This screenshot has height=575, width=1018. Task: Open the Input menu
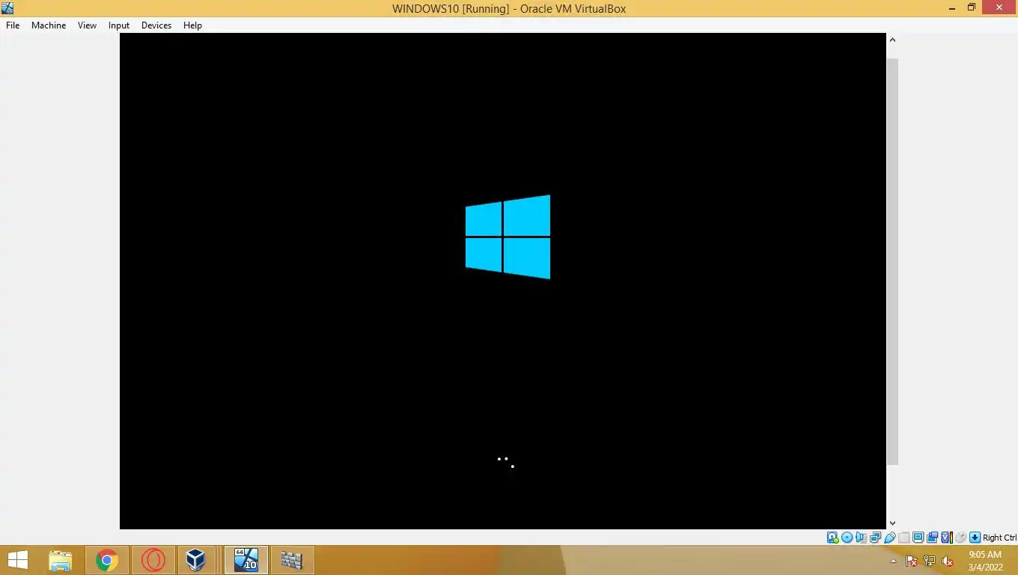pos(118,25)
